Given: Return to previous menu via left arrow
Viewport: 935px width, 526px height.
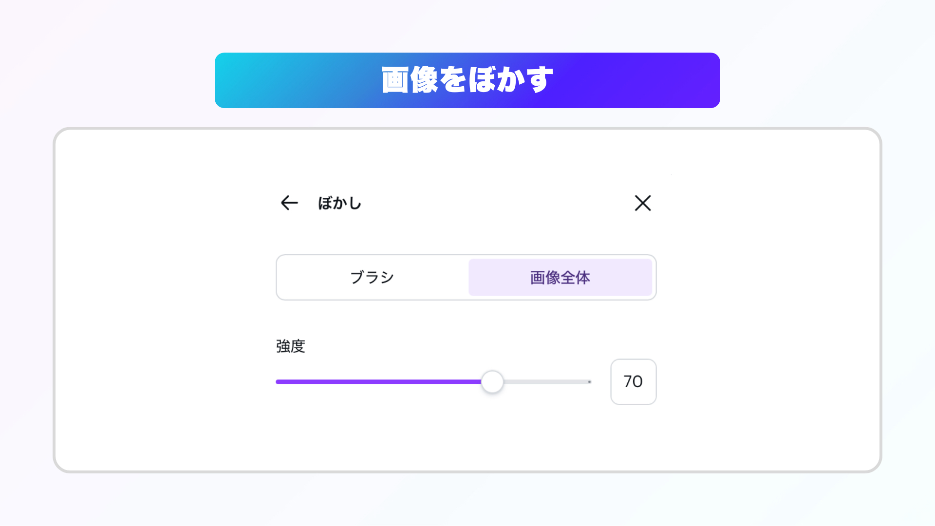Looking at the screenshot, I should click(289, 203).
